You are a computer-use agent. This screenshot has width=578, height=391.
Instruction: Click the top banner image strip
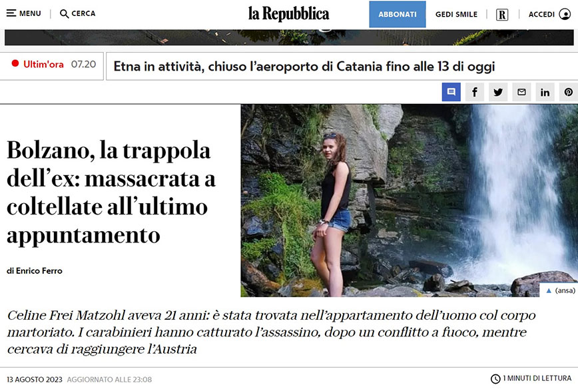tap(289, 37)
